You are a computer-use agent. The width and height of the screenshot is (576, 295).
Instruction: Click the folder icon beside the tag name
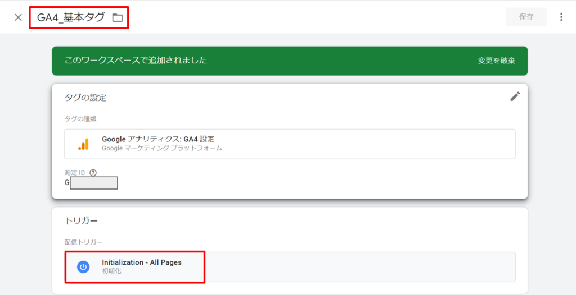pyautogui.click(x=118, y=17)
